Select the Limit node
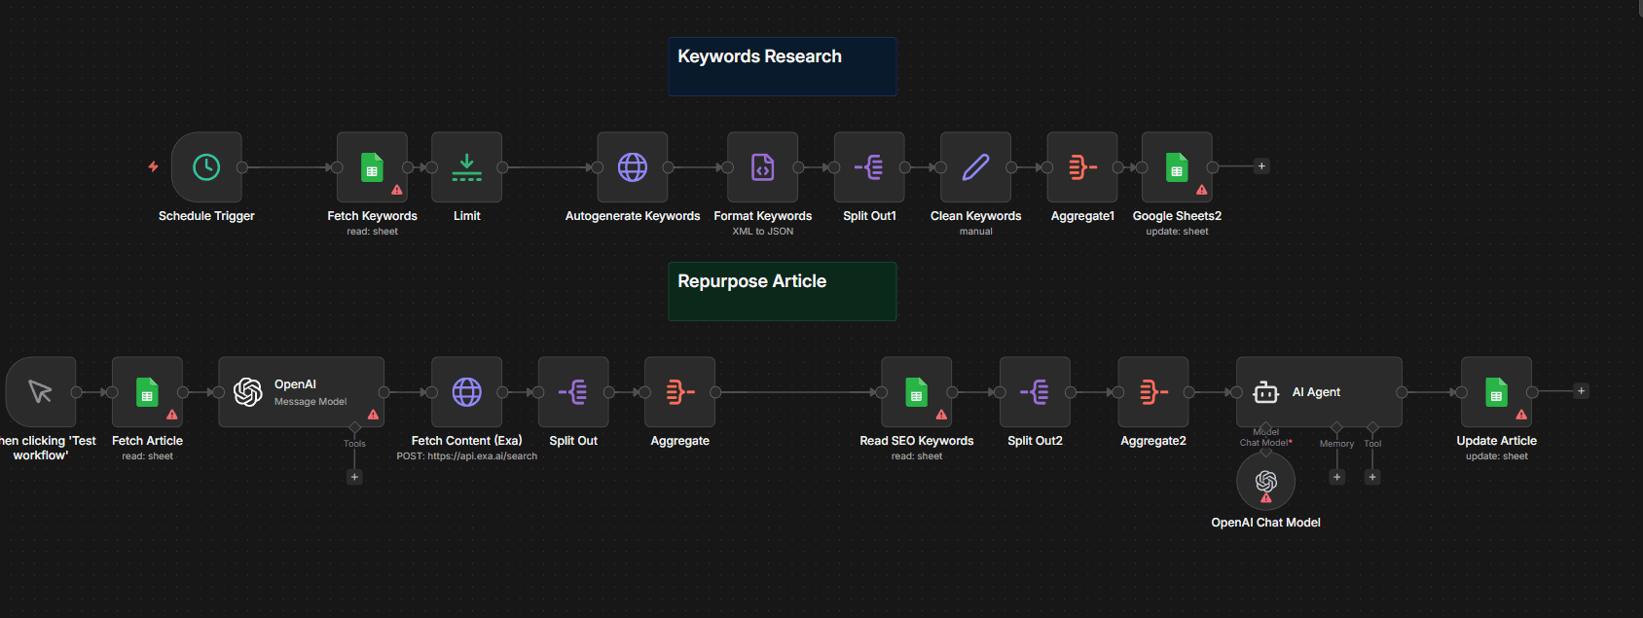Viewport: 1643px width, 618px height. pyautogui.click(x=467, y=167)
